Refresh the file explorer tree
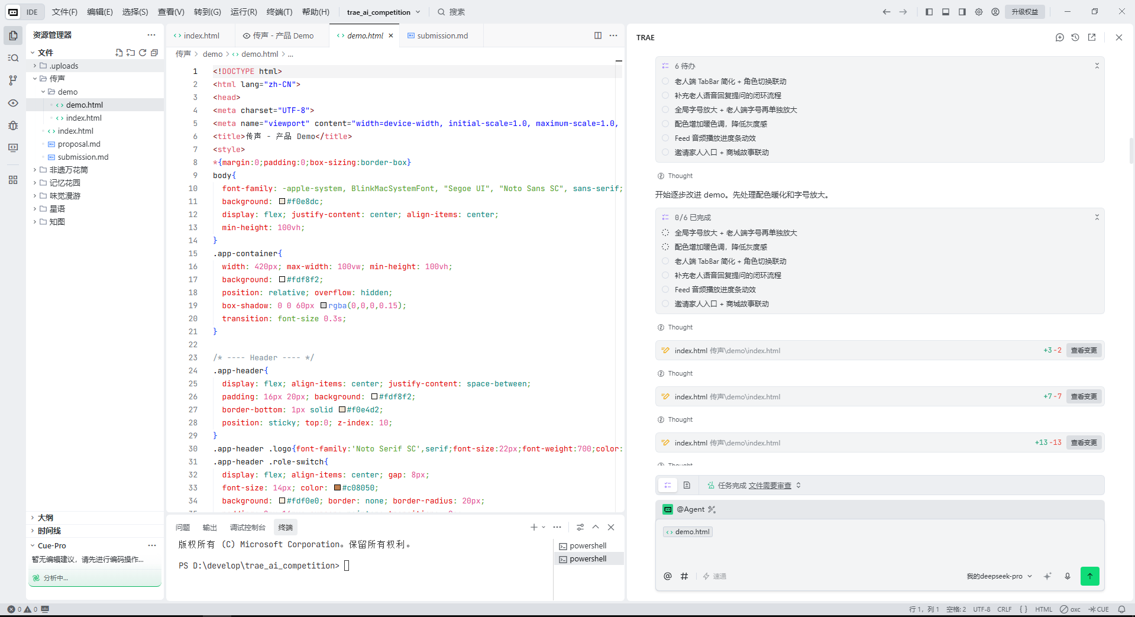This screenshot has width=1135, height=617. coord(143,53)
